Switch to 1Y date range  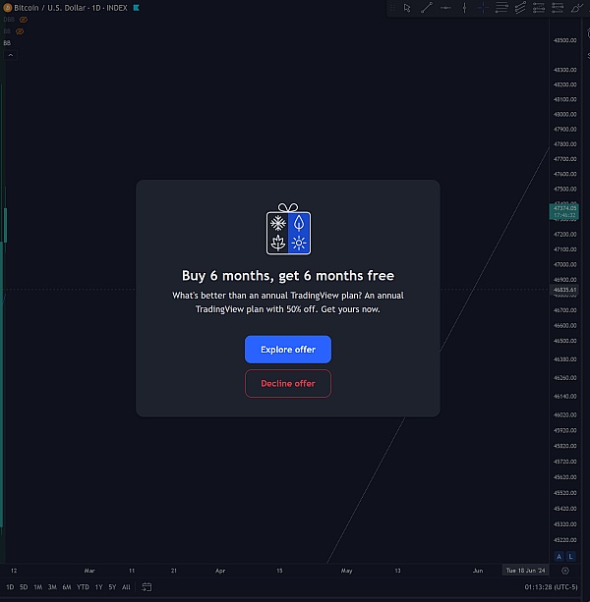98,587
